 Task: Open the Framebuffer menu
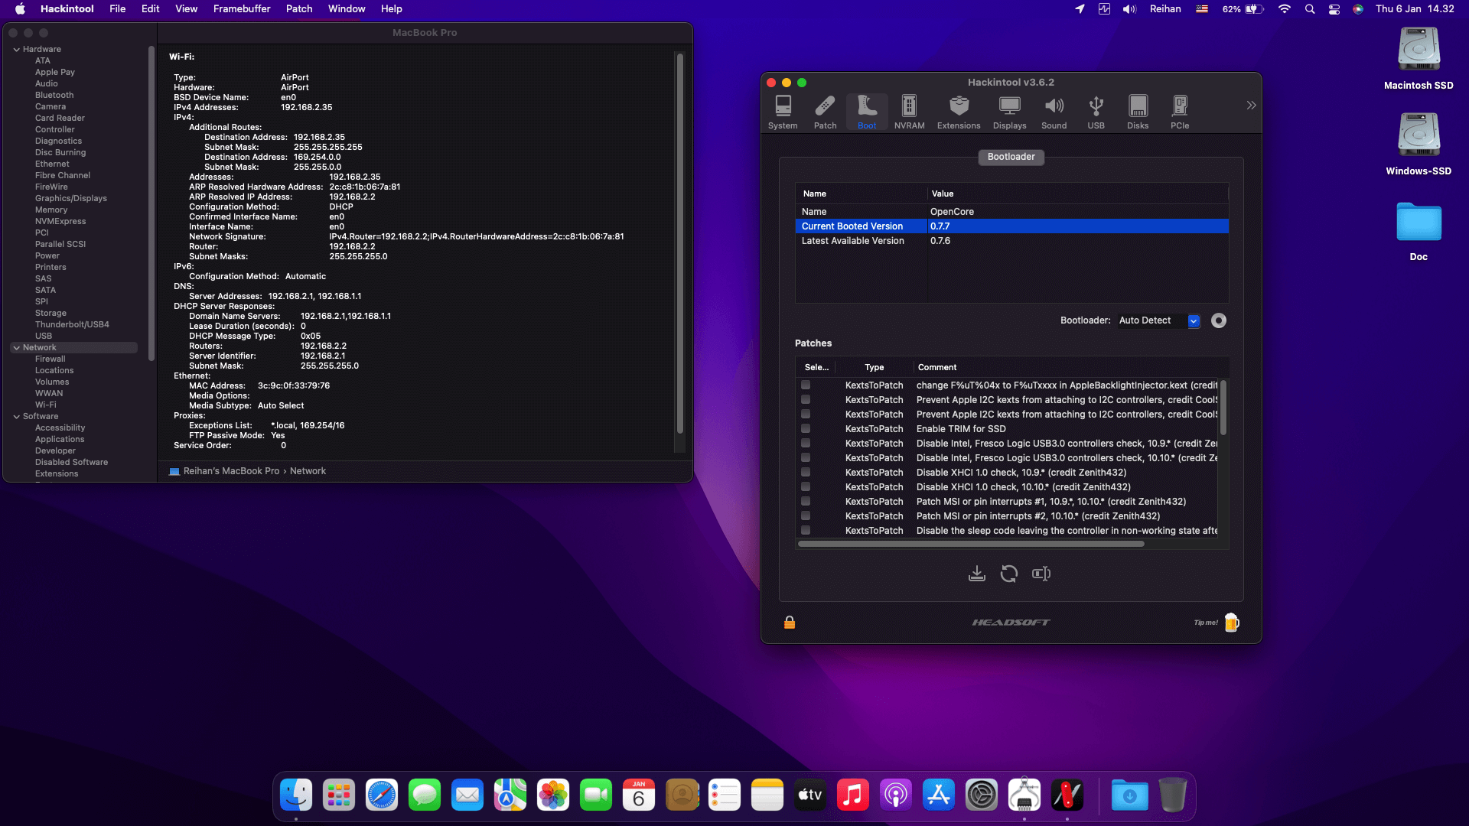(242, 9)
